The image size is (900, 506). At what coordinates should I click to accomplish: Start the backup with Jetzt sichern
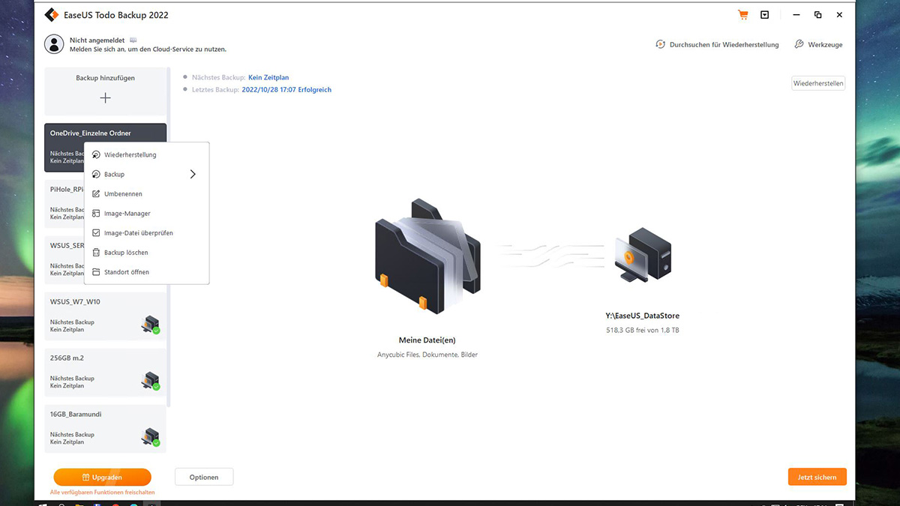click(x=817, y=477)
